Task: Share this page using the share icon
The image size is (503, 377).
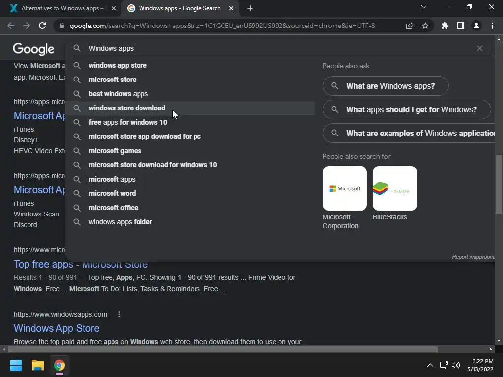Action: click(x=410, y=26)
